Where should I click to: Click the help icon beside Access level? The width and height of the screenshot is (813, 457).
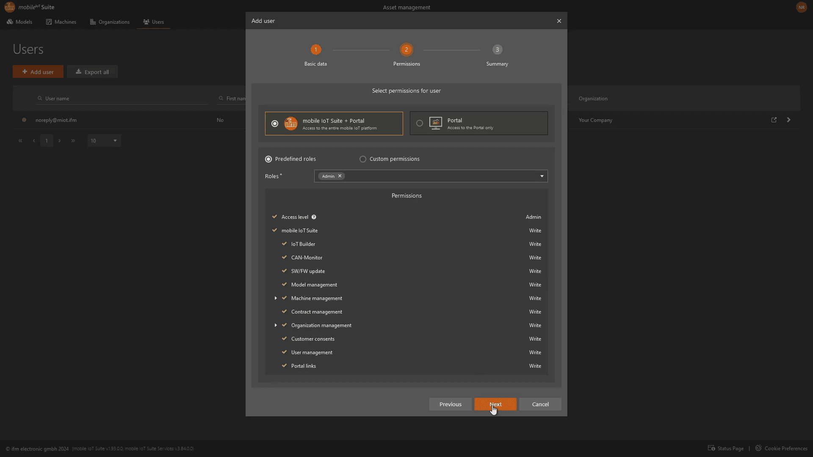(314, 217)
